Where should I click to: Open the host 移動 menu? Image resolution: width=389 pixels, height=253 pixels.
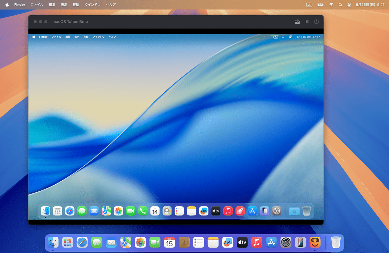tap(76, 5)
